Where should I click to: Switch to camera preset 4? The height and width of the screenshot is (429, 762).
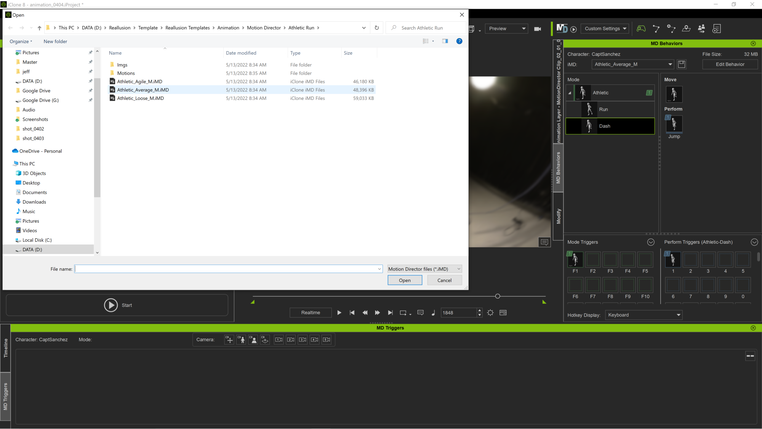click(315, 340)
